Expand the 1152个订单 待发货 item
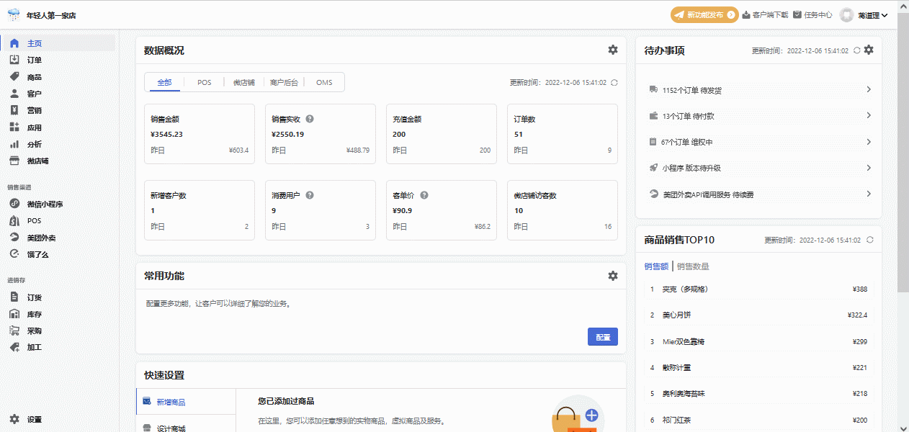The height and width of the screenshot is (432, 909). pos(869,90)
